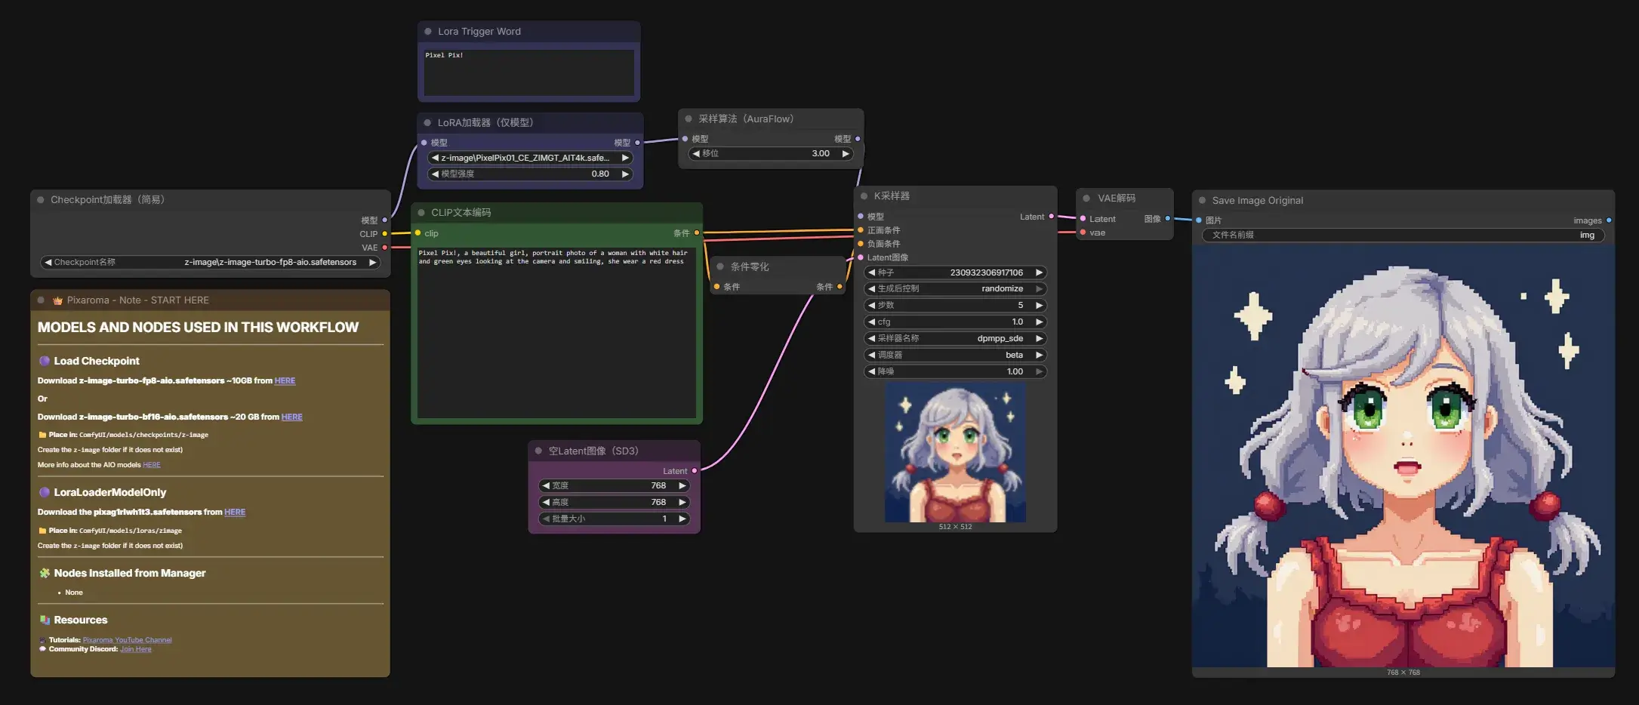Screen dimensions: 1639x705
Task: Click the 移位 3.00 value field
Action: click(x=771, y=154)
